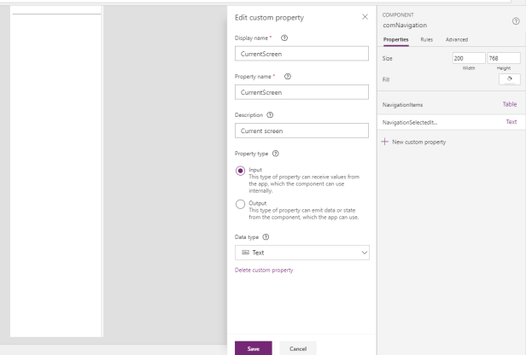This screenshot has height=355, width=526.
Task: Click the comNavigation component help icon
Action: click(515, 20)
